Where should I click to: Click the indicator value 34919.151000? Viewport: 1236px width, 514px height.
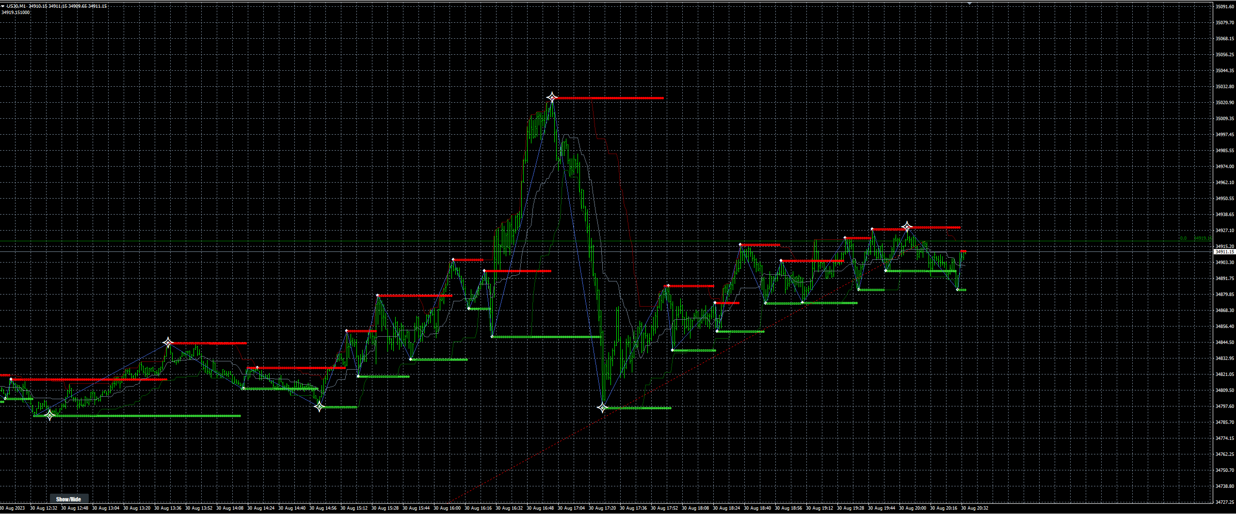click(16, 13)
